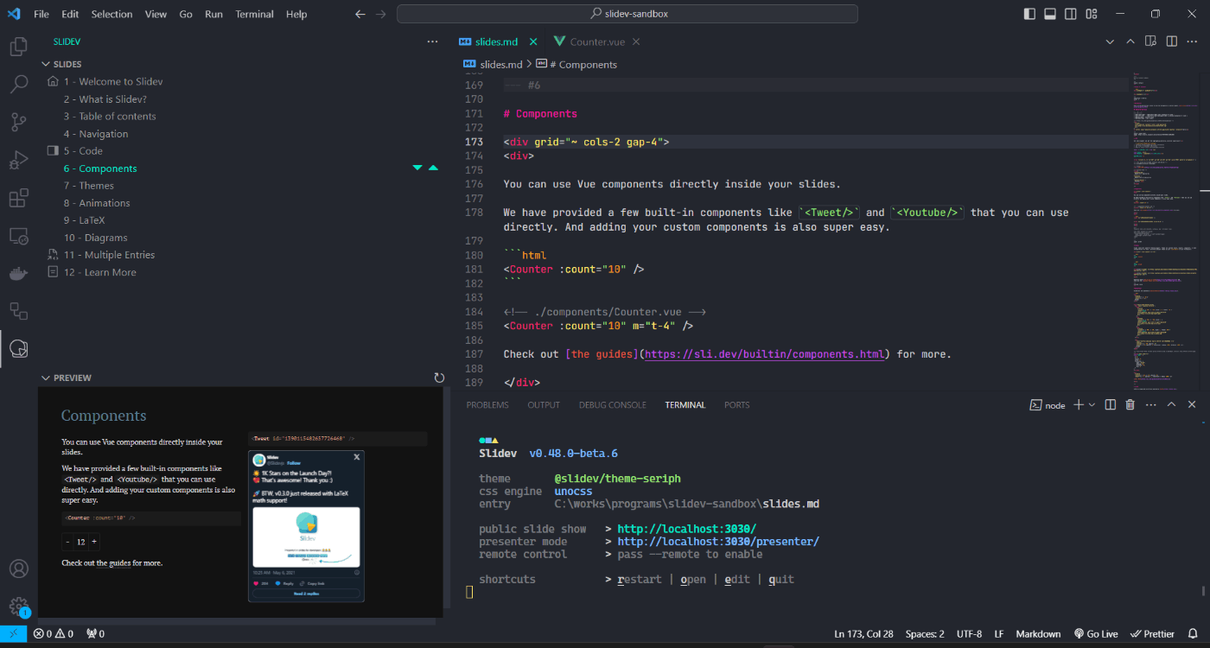The height and width of the screenshot is (648, 1210).
Task: Open Run and Debug view
Action: 18,160
